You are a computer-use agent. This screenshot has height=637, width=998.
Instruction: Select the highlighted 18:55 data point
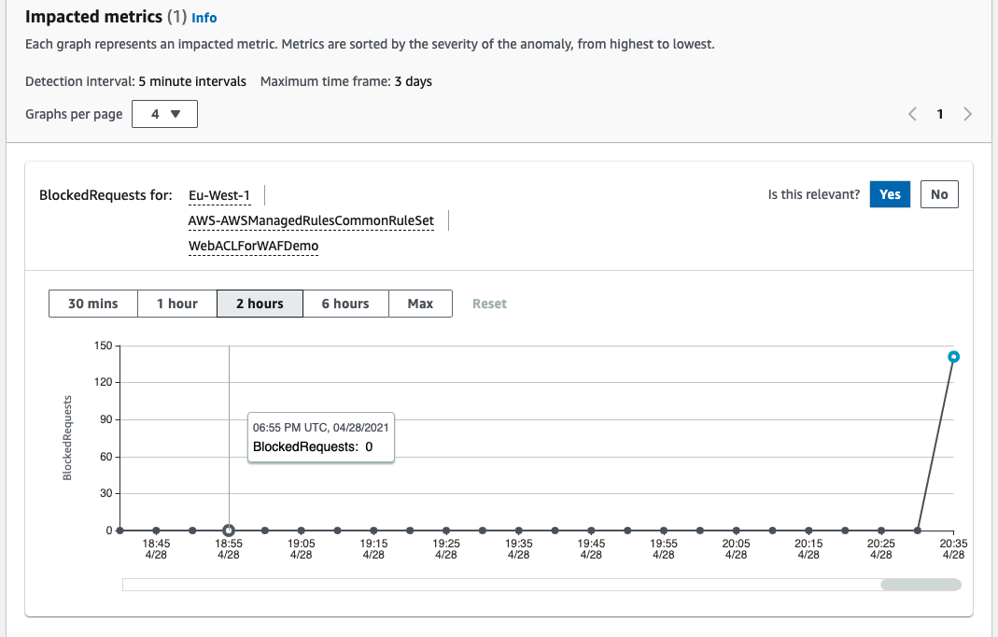point(227,529)
